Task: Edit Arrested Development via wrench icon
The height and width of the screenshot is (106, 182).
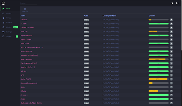Action: (x=171, y=83)
